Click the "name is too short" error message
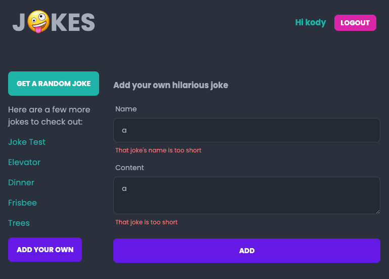The height and width of the screenshot is (279, 389). pyautogui.click(x=158, y=150)
